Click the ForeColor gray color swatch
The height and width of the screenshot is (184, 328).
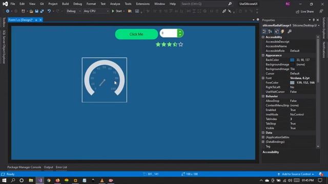click(x=292, y=83)
